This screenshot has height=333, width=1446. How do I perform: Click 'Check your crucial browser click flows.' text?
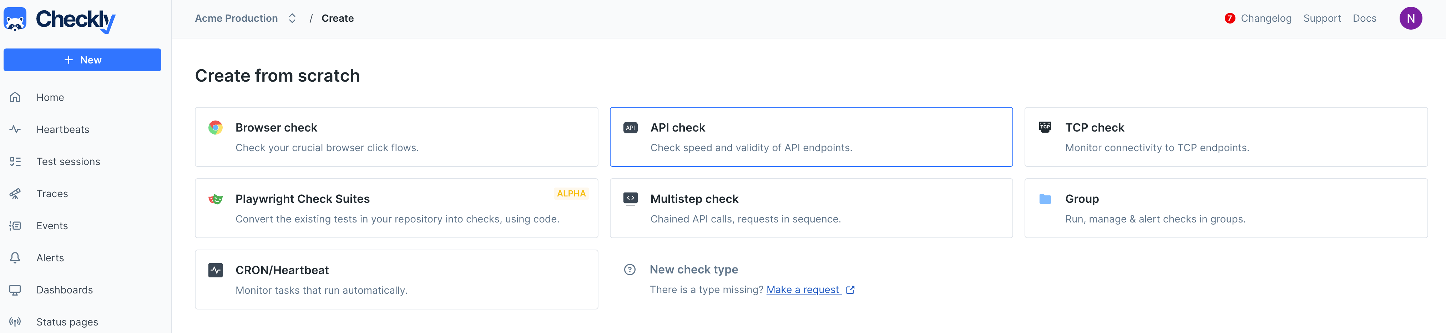pyautogui.click(x=327, y=148)
